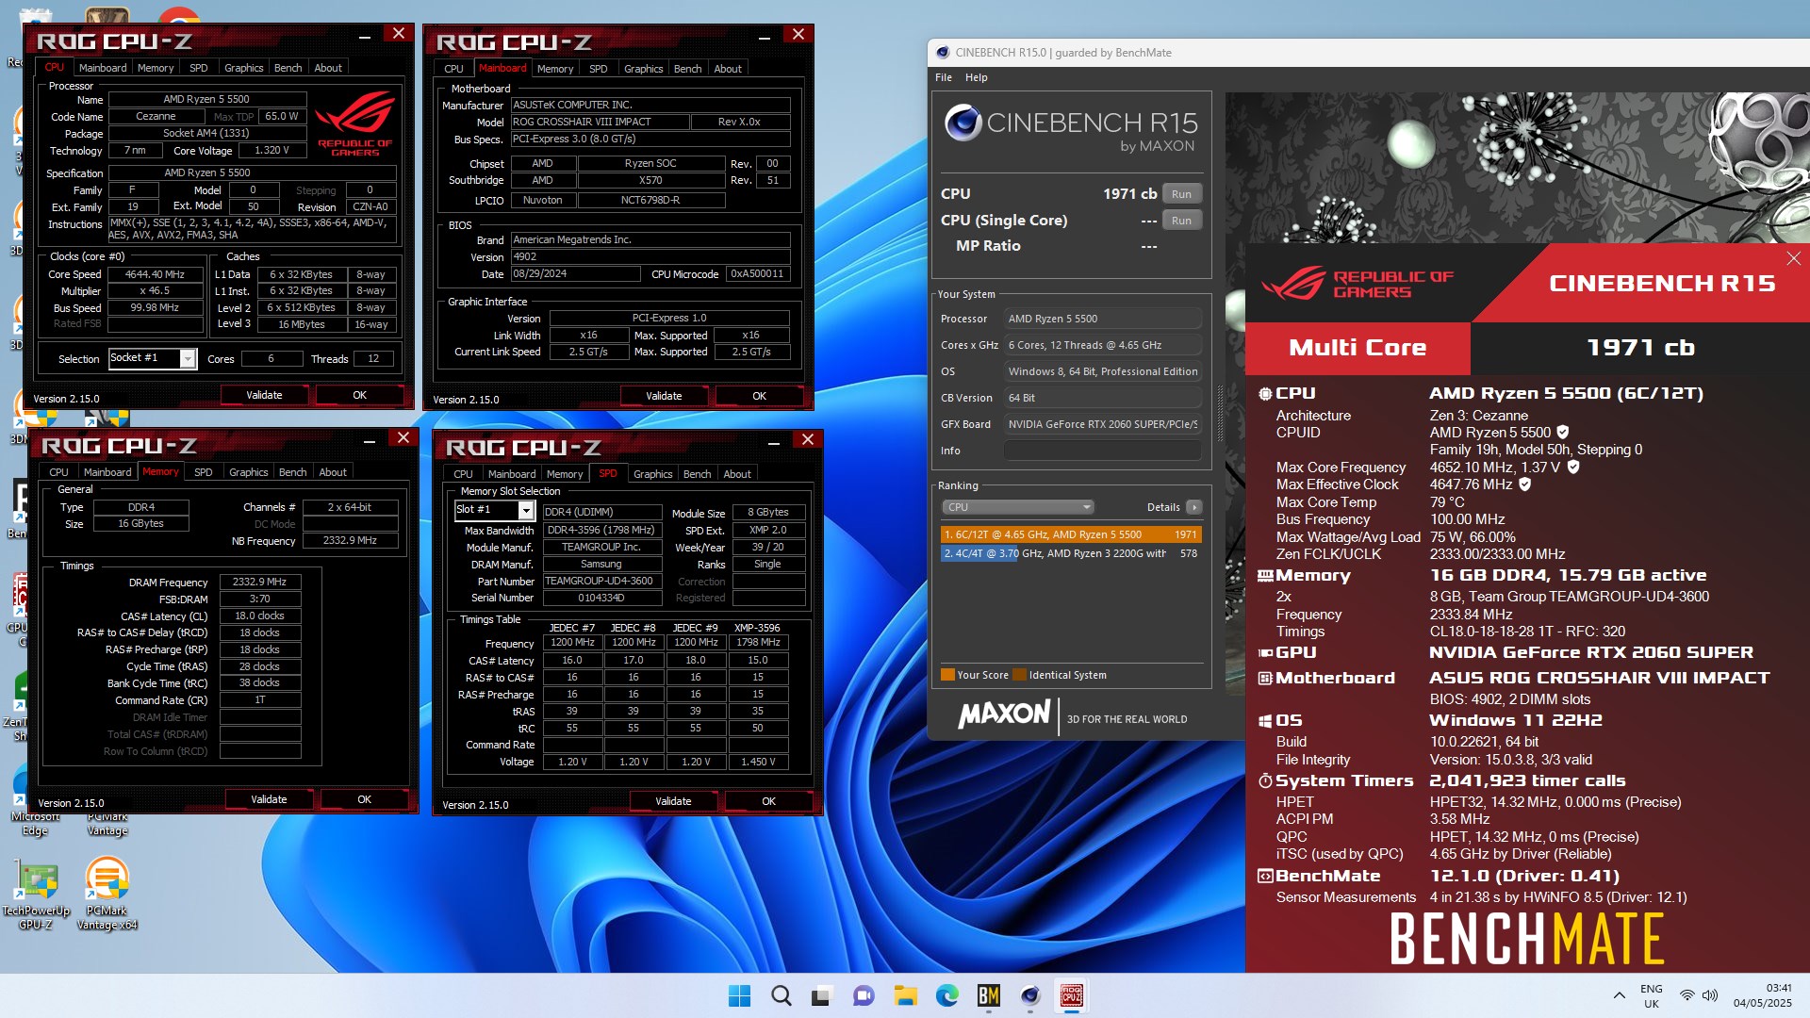Open Cinebench File menu
Screen dimensions: 1810x1018
coord(944,77)
